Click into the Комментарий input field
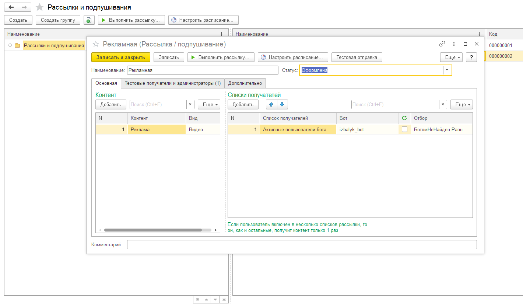The height and width of the screenshot is (306, 523). click(x=302, y=244)
